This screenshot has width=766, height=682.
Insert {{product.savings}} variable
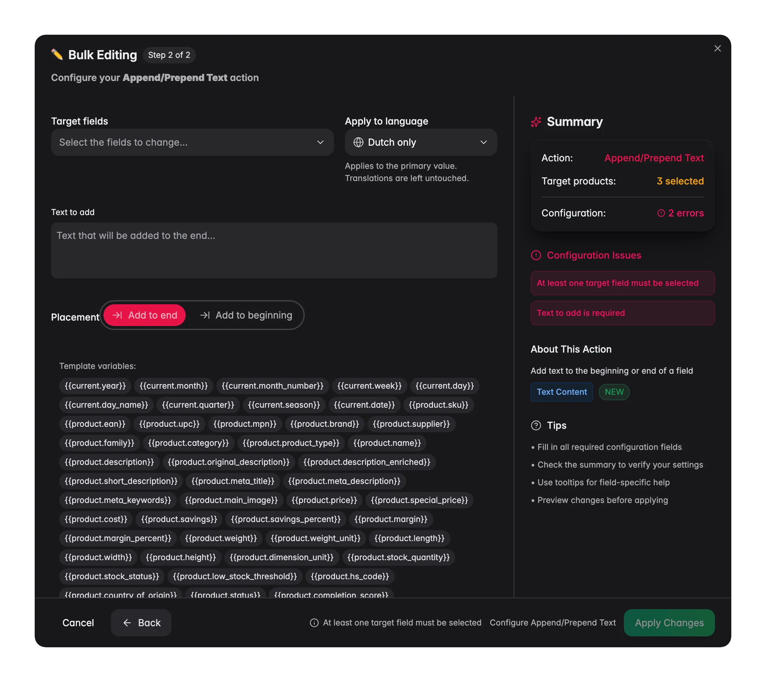[179, 520]
